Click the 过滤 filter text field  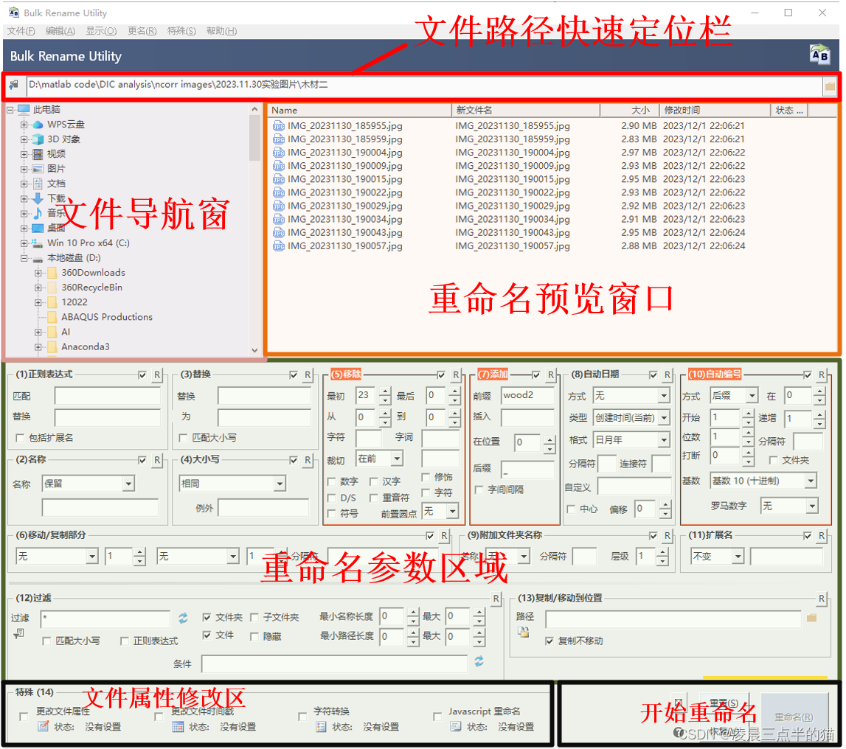tap(105, 619)
